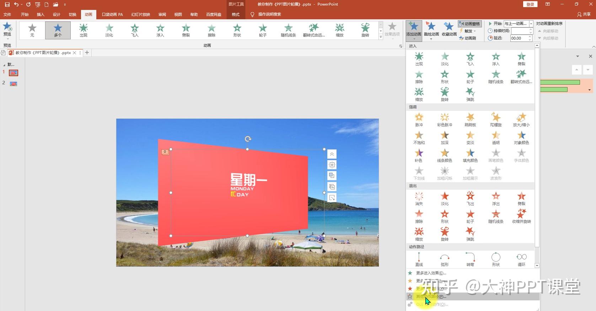Select the 多个 animation in ribbon gallery
Image resolution: width=596 pixels, height=311 pixels.
[58, 30]
